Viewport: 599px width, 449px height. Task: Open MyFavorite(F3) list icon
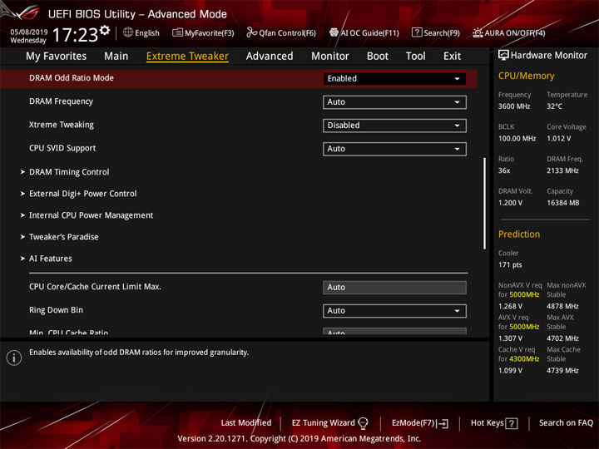(177, 32)
